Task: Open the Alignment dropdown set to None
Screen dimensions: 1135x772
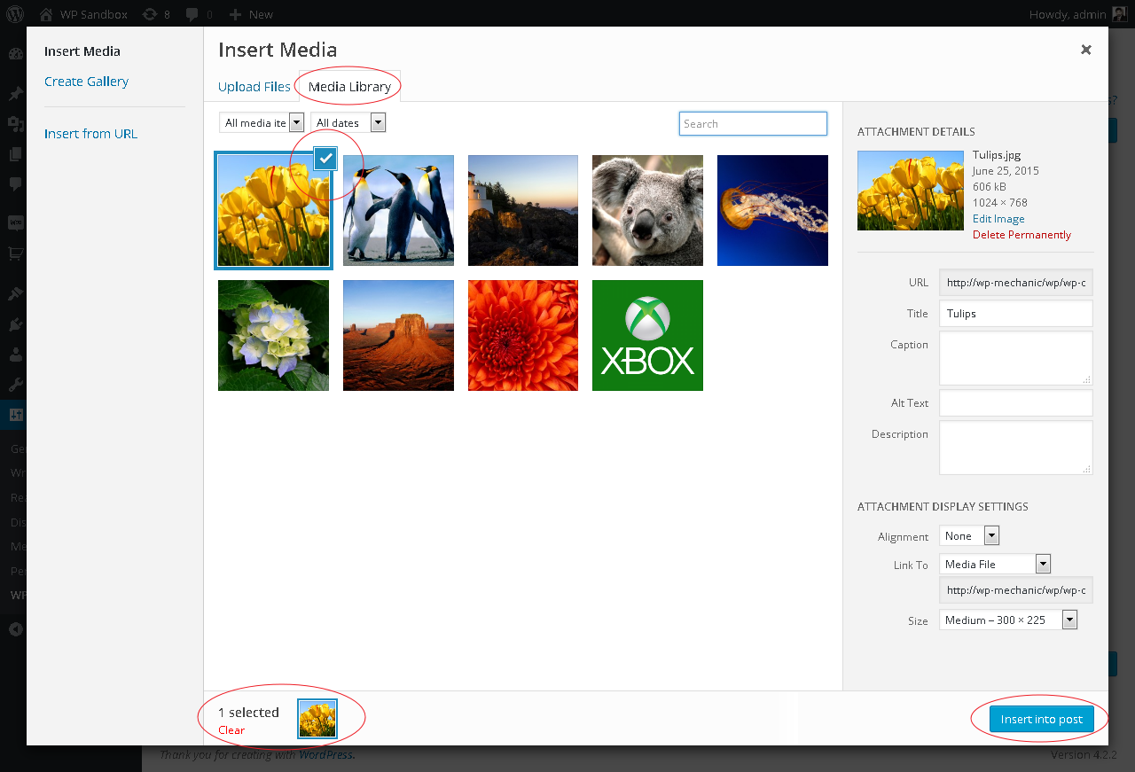Action: 969,535
